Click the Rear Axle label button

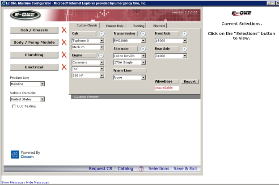coord(167,49)
